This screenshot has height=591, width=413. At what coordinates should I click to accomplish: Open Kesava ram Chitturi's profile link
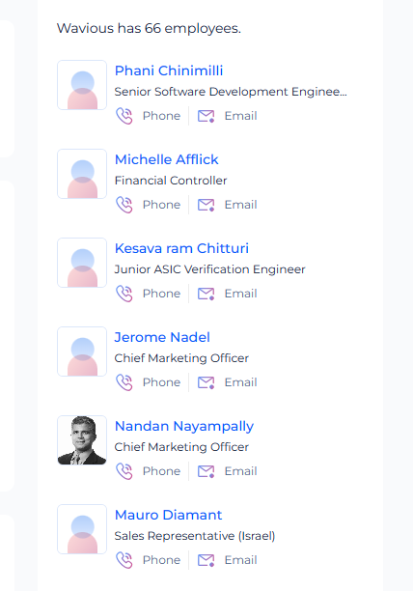(181, 248)
